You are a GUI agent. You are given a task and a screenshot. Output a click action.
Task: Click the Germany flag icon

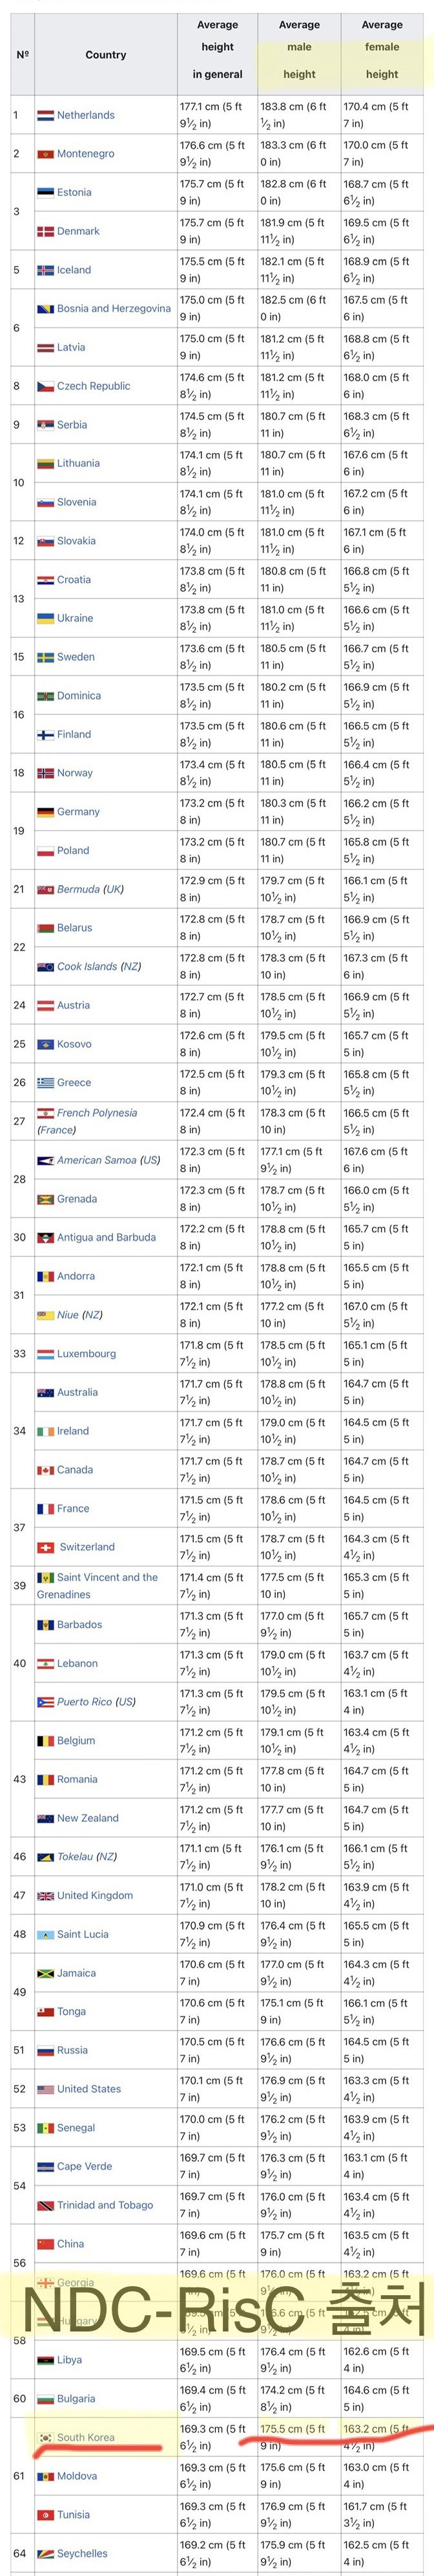point(45,813)
